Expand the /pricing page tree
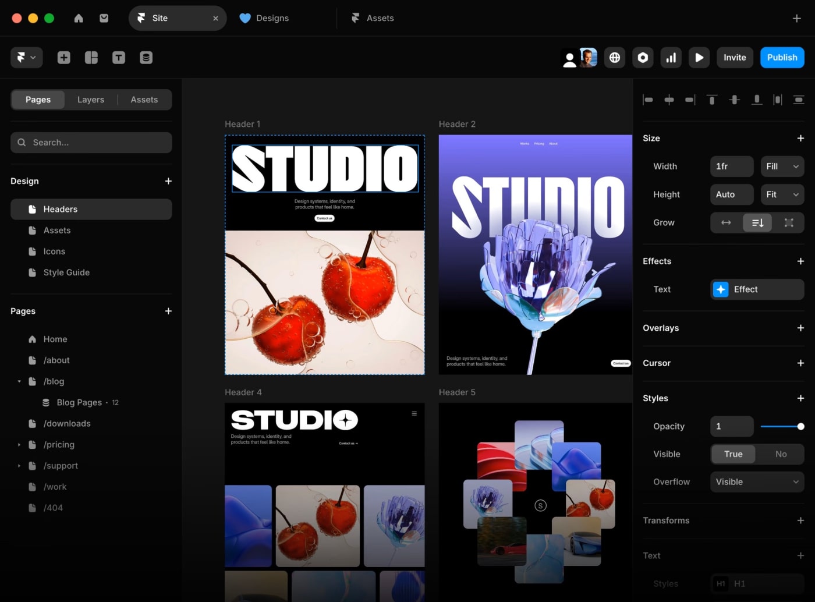The image size is (815, 602). [19, 445]
